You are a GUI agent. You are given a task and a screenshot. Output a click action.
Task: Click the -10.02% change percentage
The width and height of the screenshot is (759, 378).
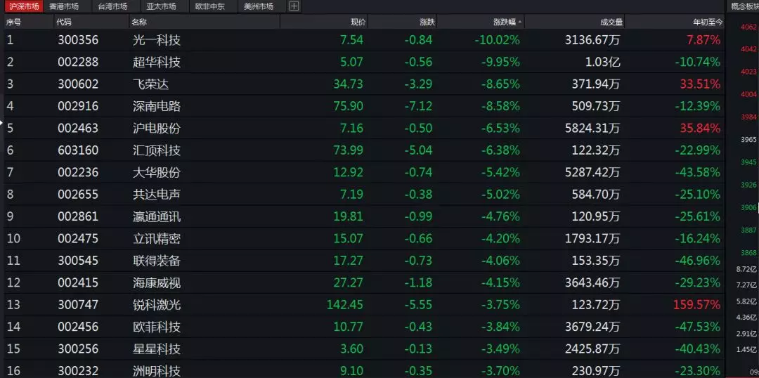coord(497,40)
